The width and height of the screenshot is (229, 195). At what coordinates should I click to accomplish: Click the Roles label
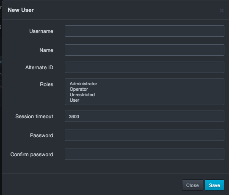coord(47,84)
